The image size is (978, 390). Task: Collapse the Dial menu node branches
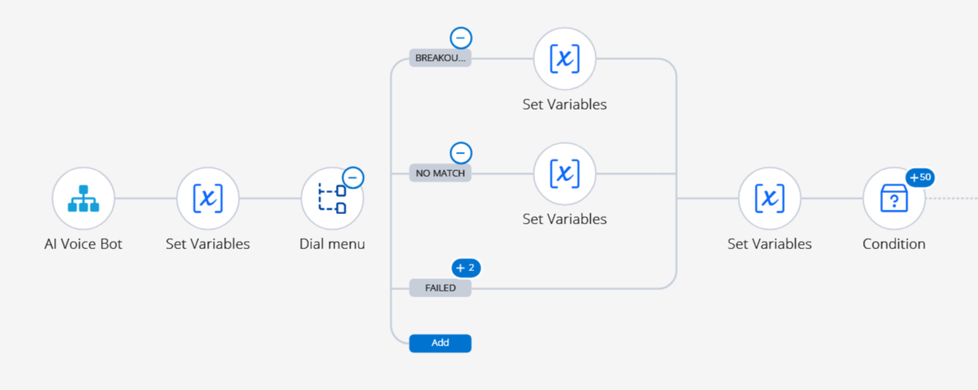[x=353, y=177]
